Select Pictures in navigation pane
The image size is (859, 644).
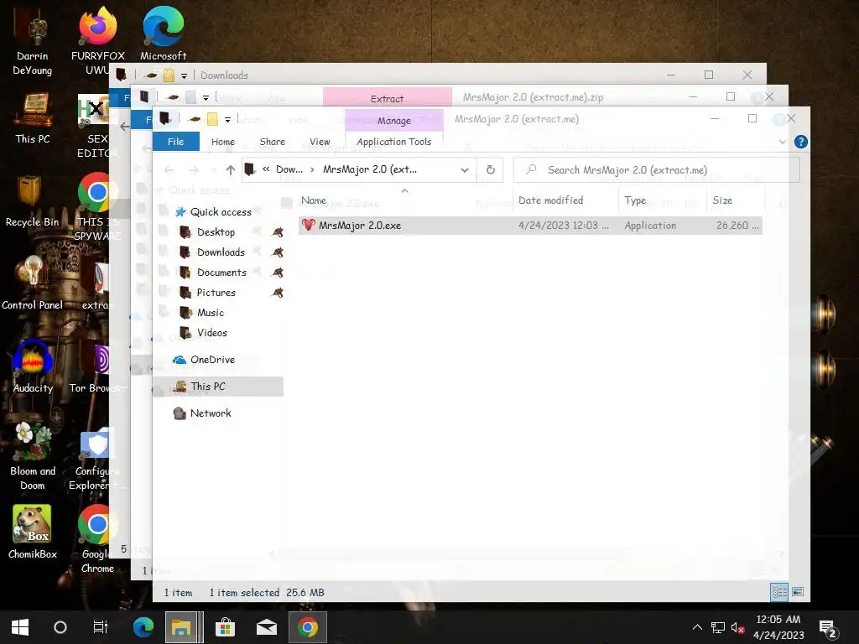click(x=216, y=293)
